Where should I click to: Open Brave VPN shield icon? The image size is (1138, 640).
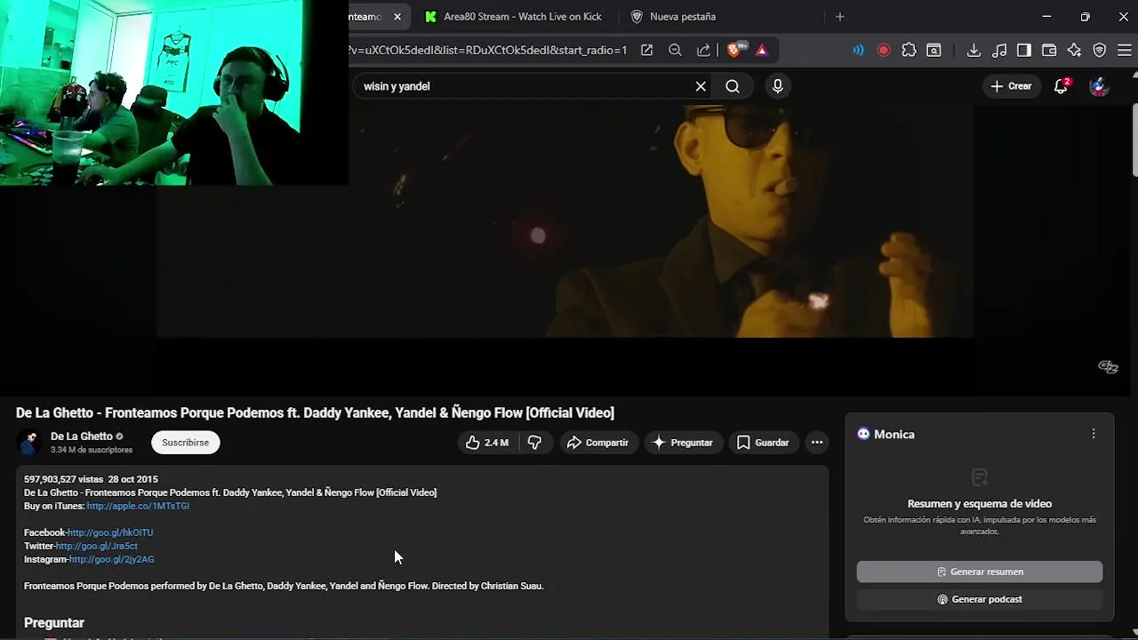[x=1100, y=51]
